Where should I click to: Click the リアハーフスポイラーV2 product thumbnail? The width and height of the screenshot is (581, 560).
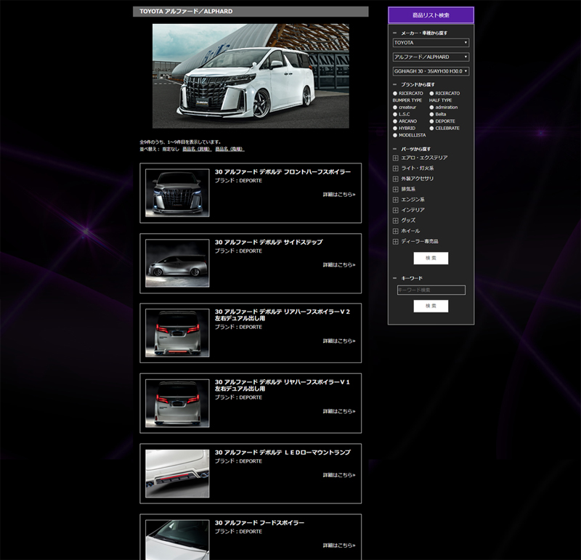tap(177, 333)
